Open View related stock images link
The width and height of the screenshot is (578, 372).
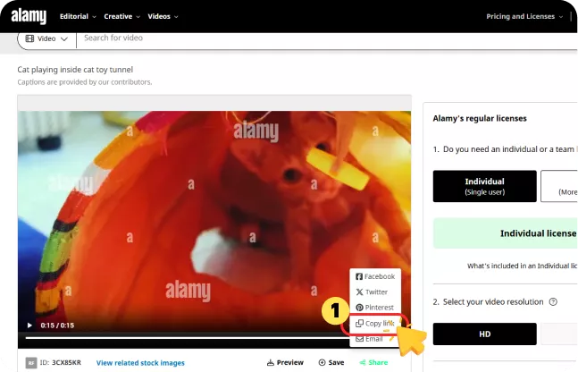(140, 363)
